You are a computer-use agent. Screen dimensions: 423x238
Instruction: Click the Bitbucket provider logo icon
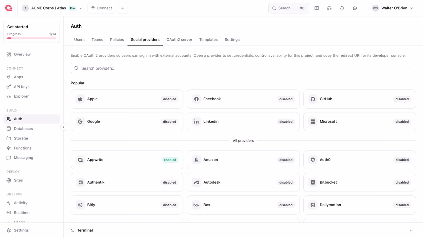[313, 182]
